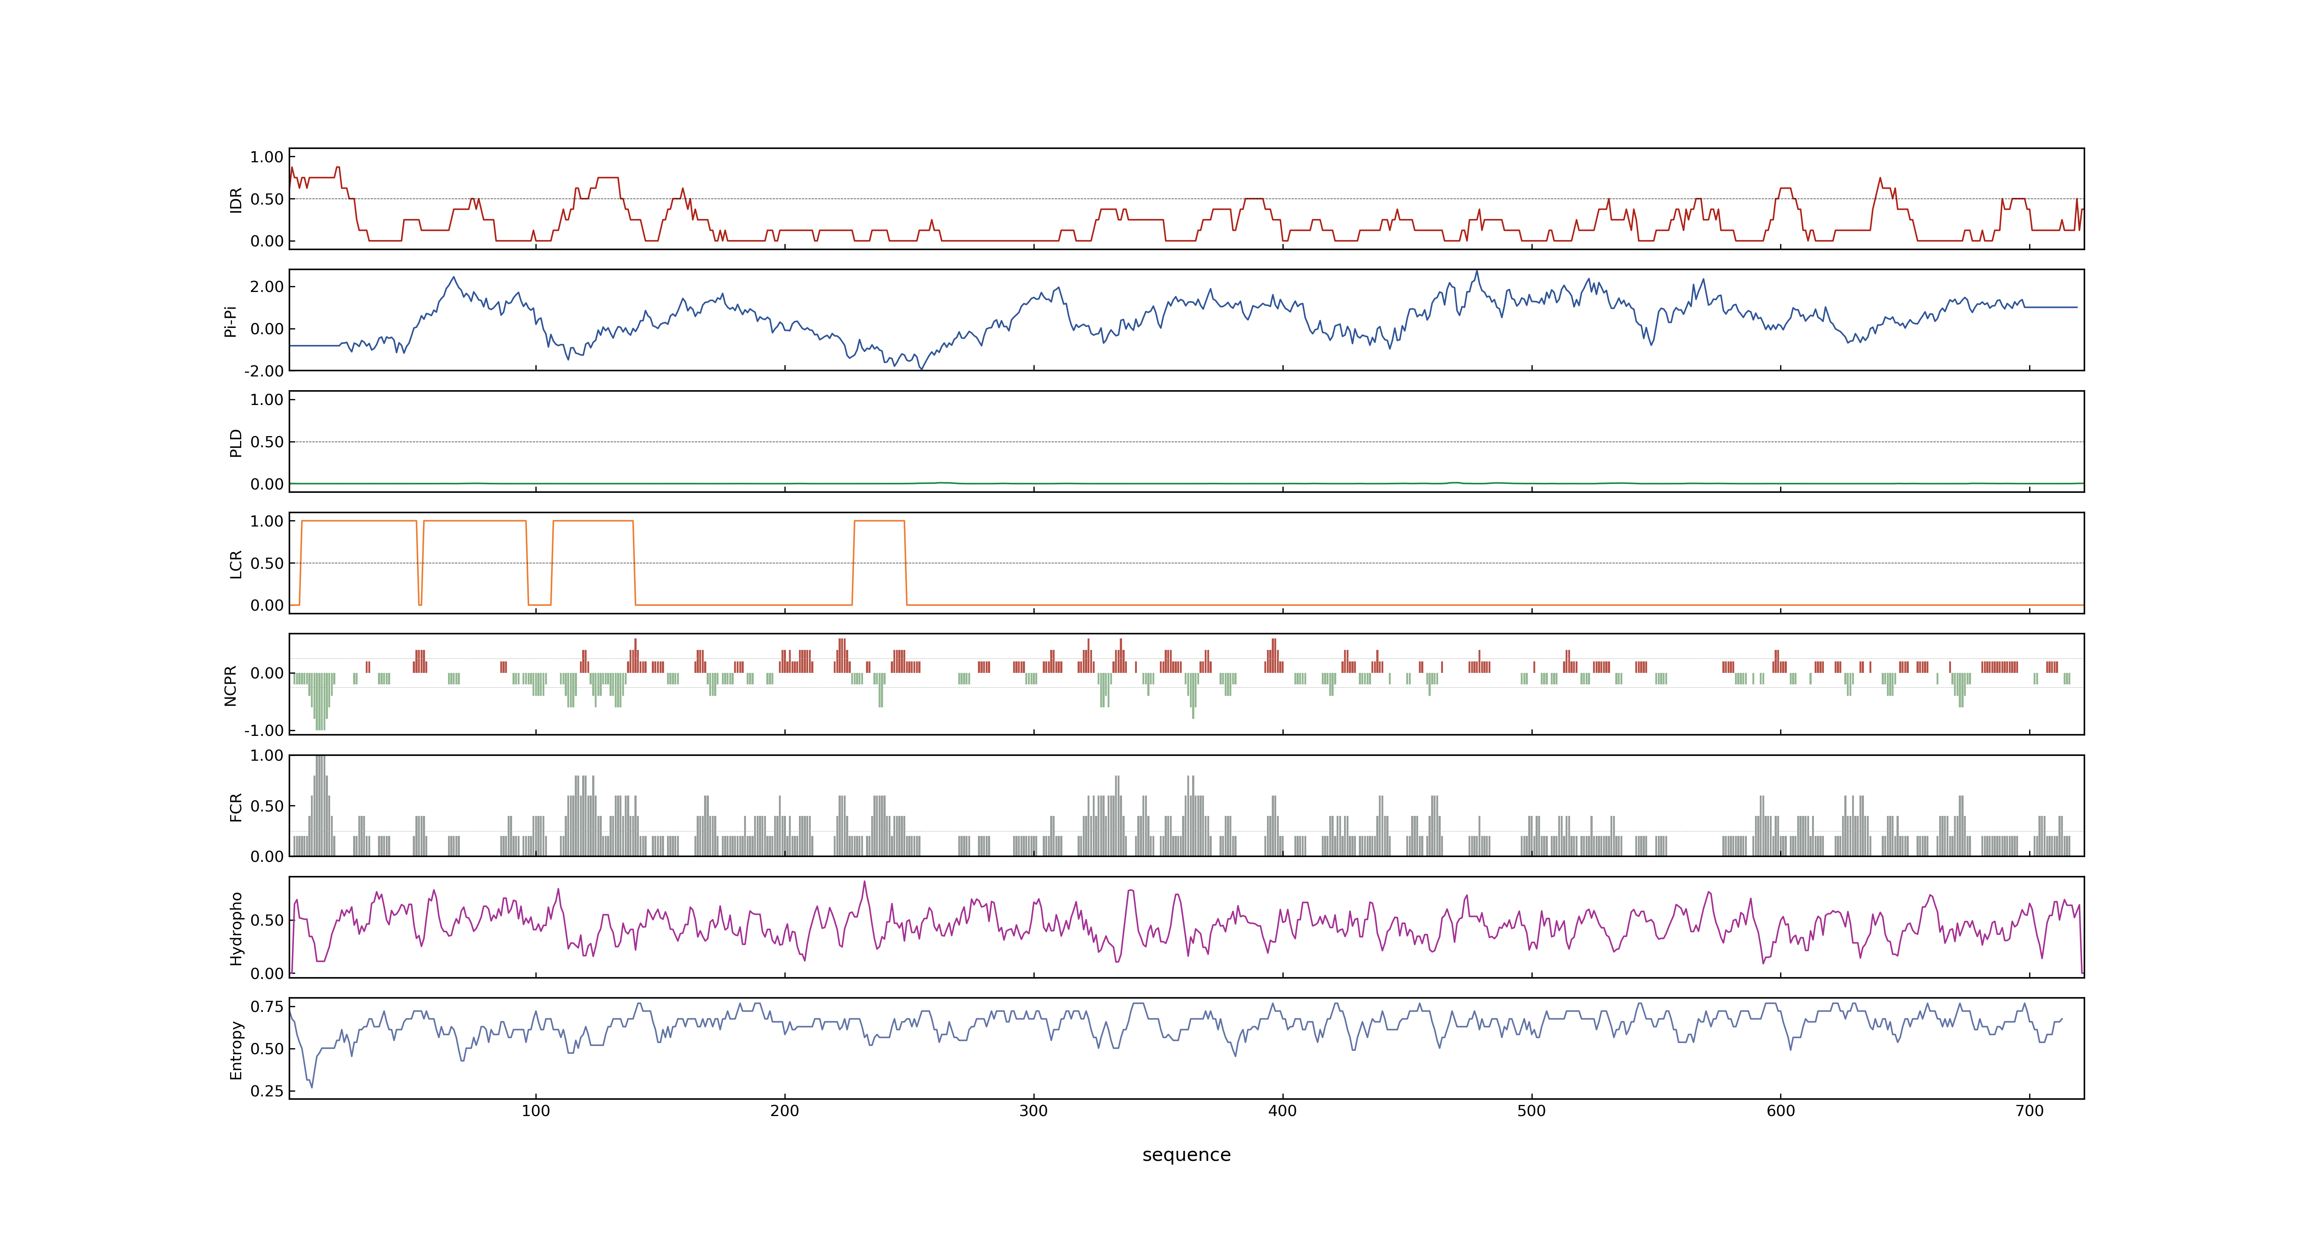2316x1235 pixels.
Task: Click the 2.00 tick on Pi-Pi axis
Action: (x=267, y=287)
